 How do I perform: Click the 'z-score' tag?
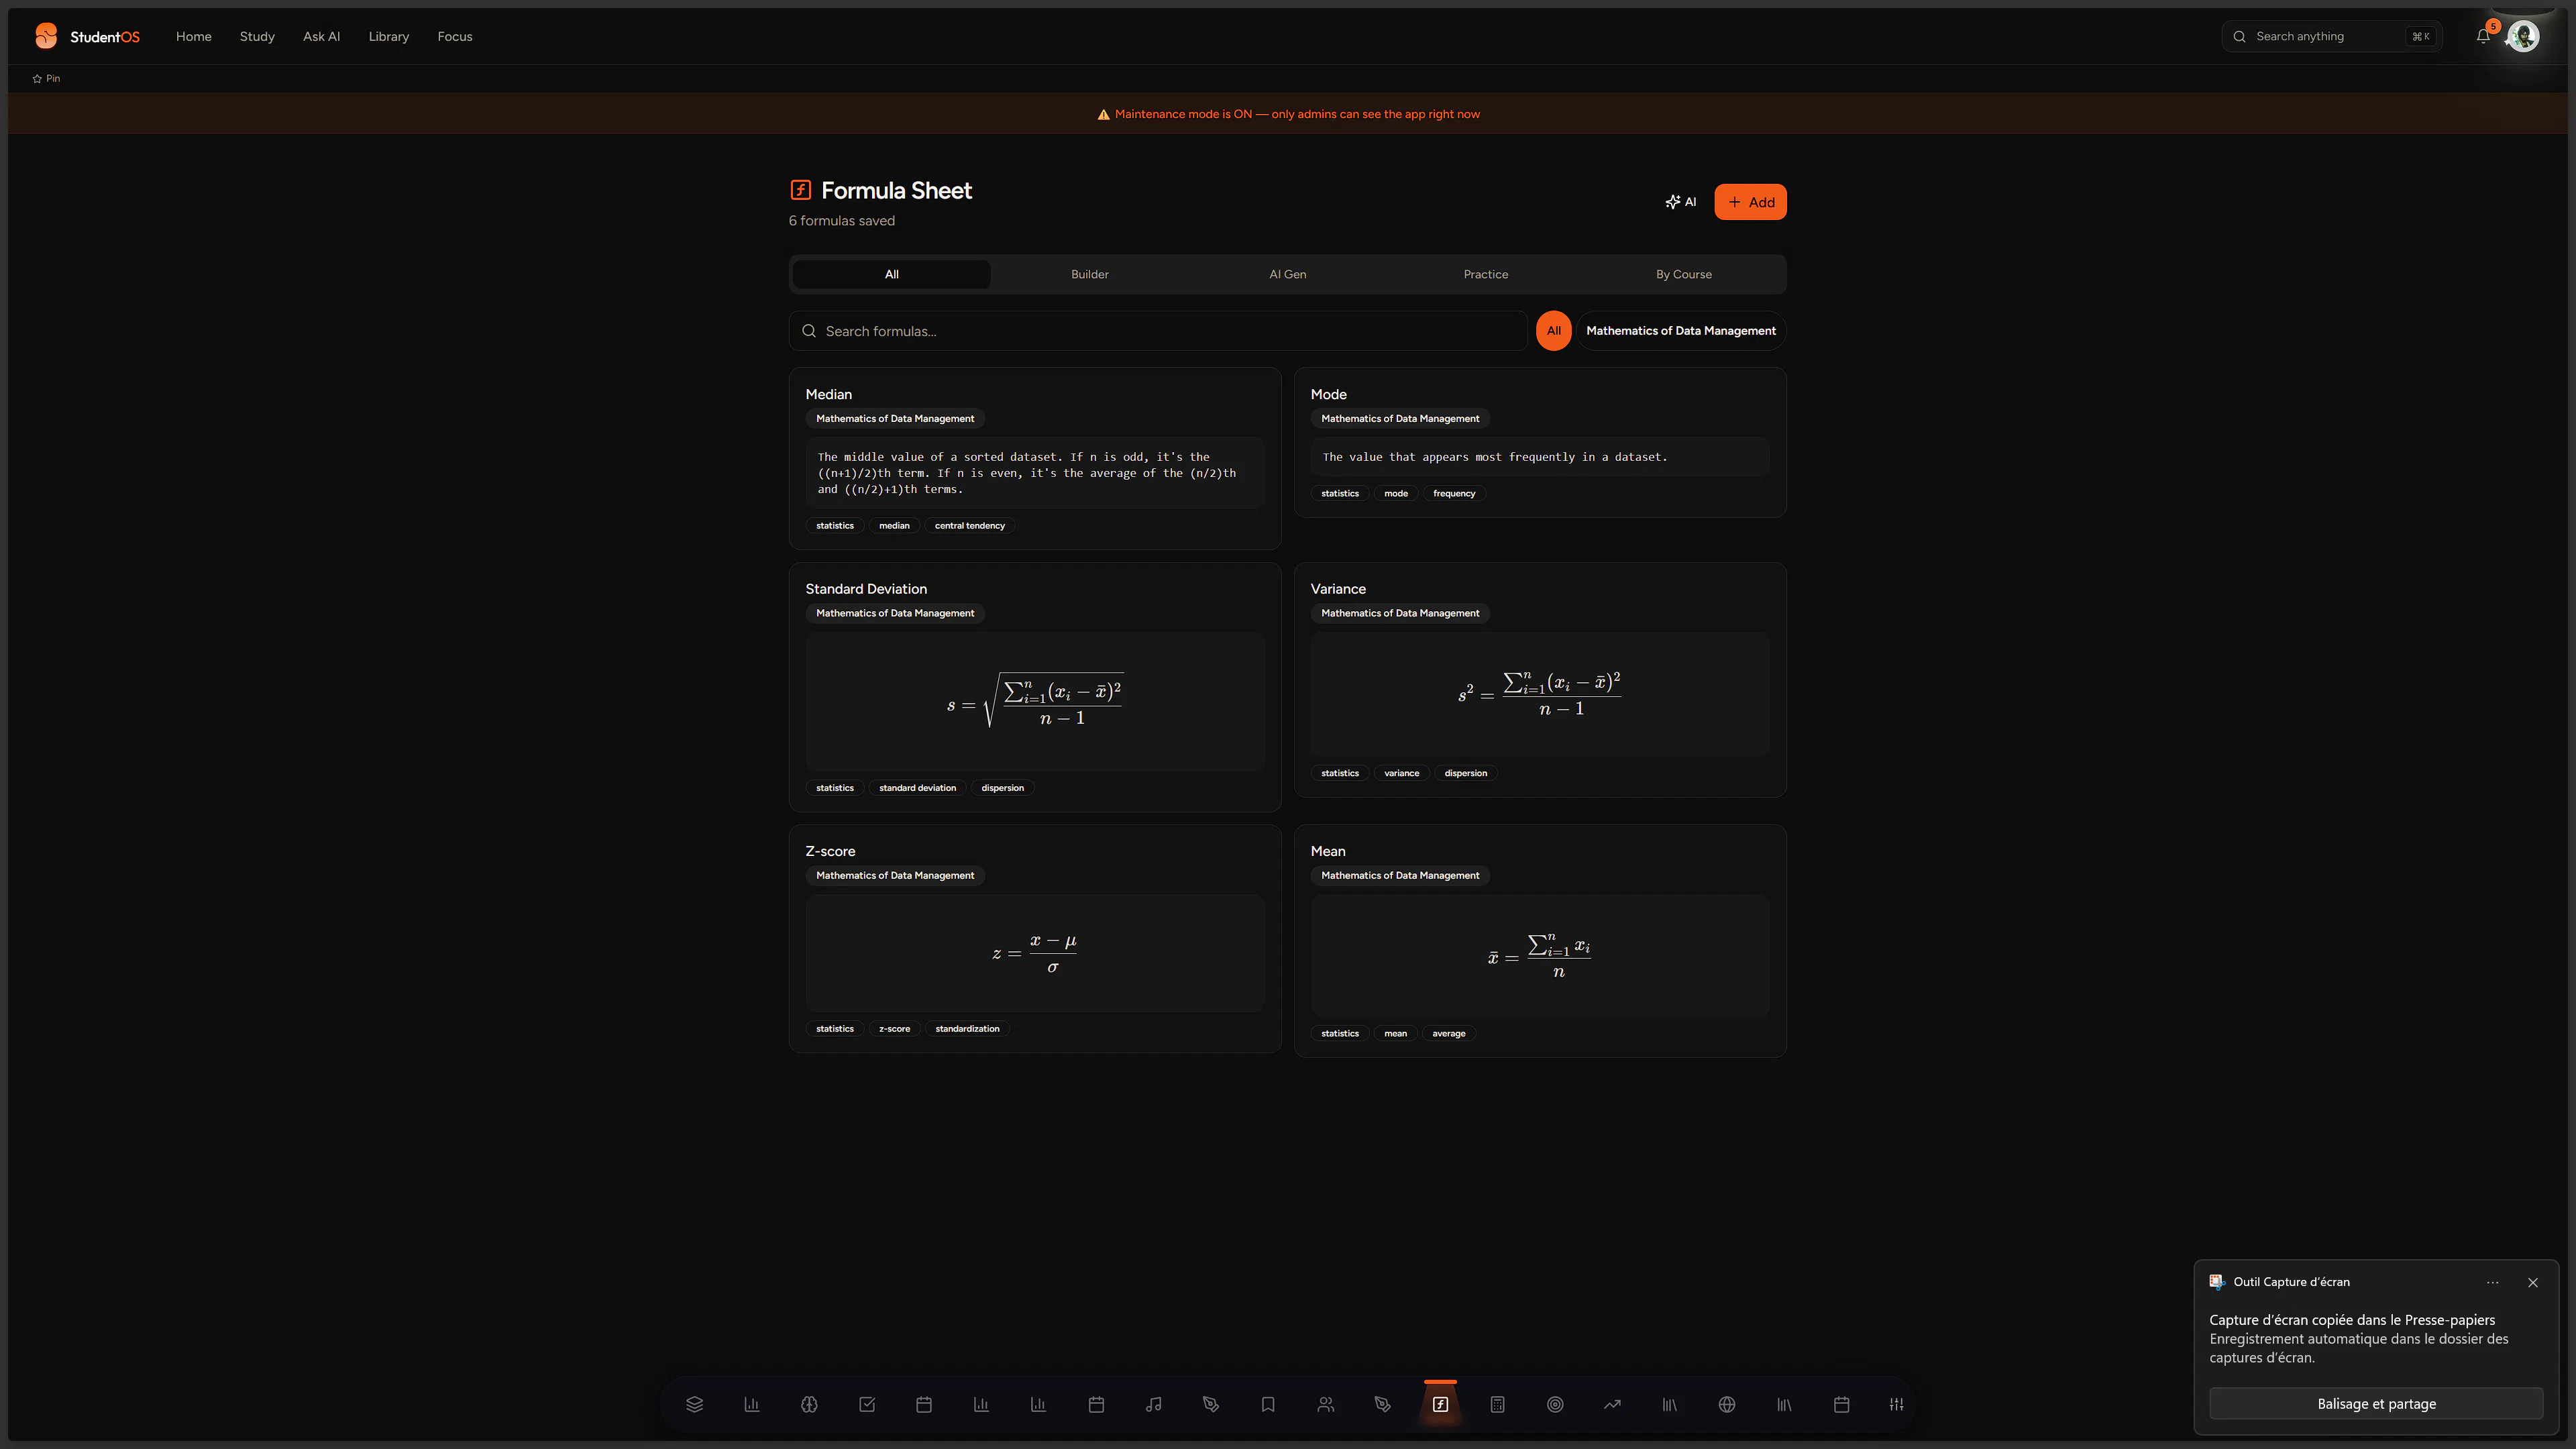[894, 1029]
